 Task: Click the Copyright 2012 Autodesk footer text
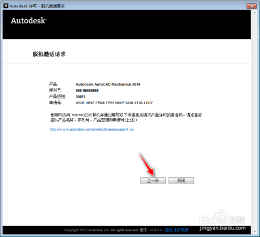(x=101, y=230)
